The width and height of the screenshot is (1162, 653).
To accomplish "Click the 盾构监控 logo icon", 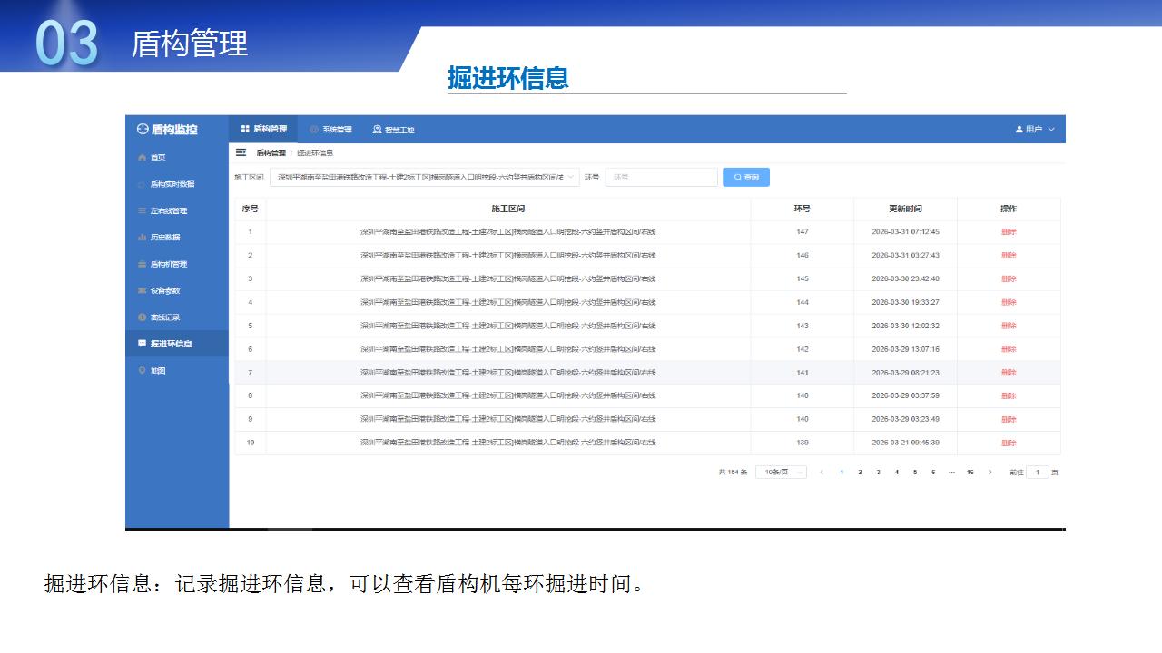I will point(143,130).
